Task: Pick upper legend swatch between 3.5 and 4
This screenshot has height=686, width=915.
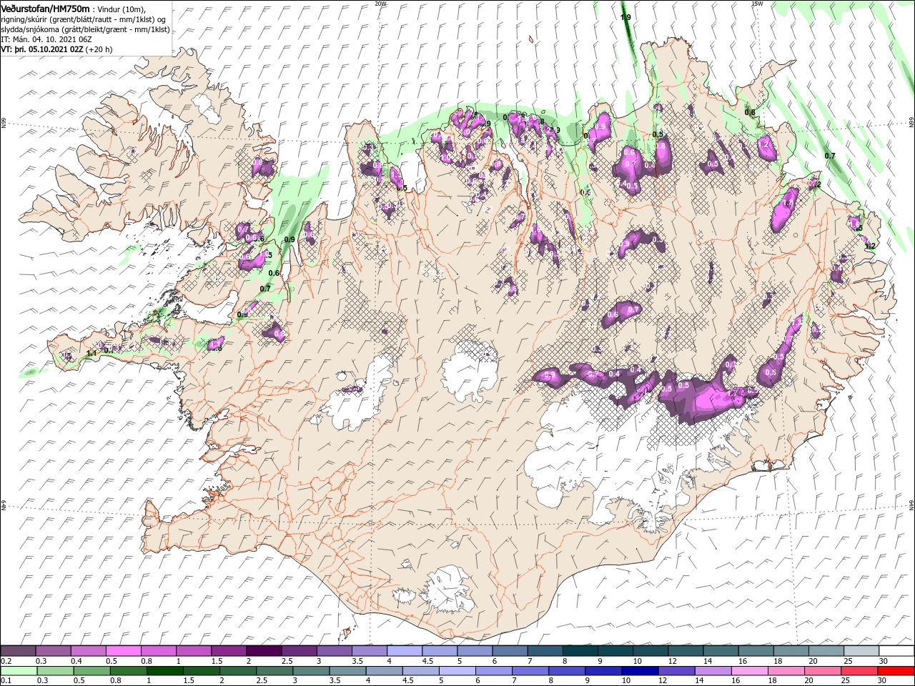Action: pos(369,651)
